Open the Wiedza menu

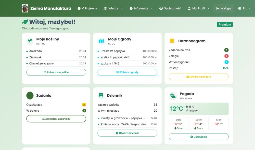coord(113,8)
